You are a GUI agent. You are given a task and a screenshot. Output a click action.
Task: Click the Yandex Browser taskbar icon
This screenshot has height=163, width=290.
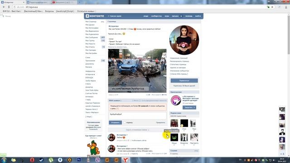(x=126, y=160)
